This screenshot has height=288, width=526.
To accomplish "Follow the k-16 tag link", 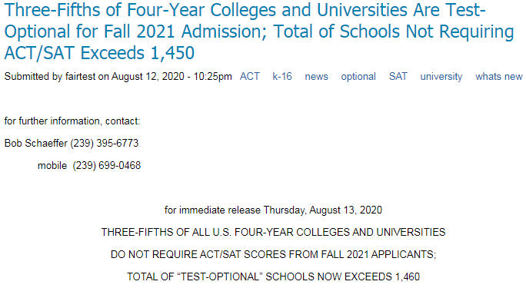I will pyautogui.click(x=282, y=76).
